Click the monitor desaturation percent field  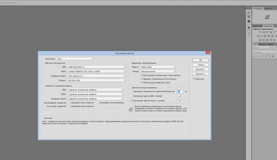tap(180, 91)
